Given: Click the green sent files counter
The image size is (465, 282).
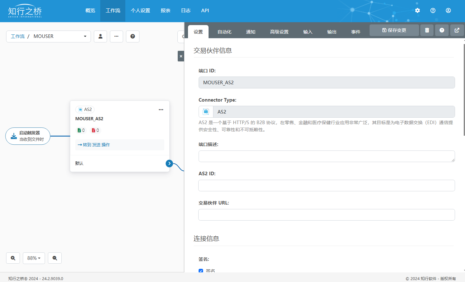Looking at the screenshot, I should [81, 130].
